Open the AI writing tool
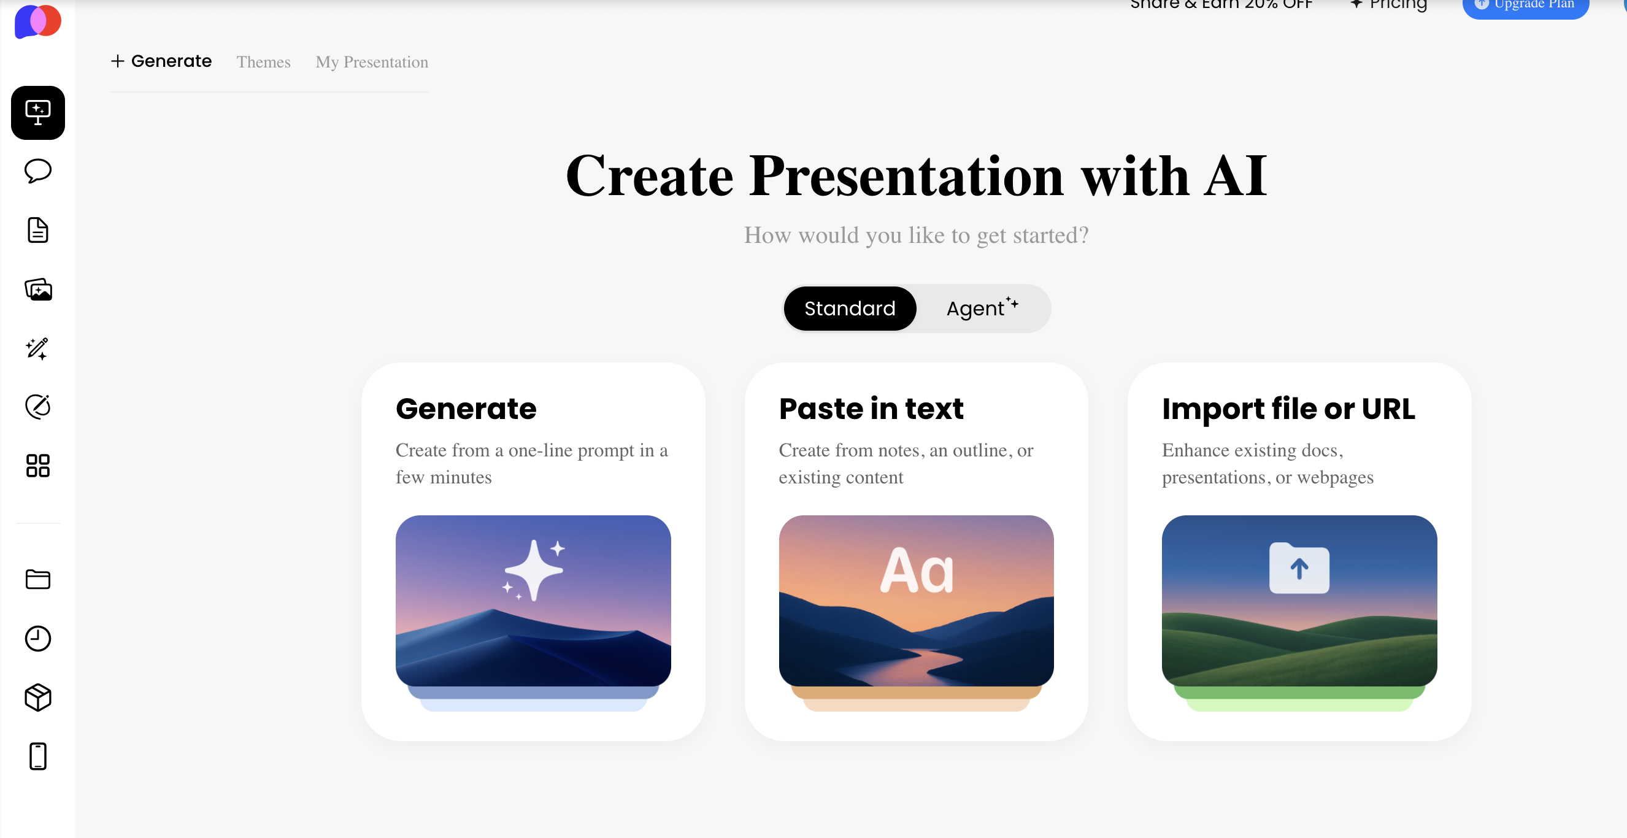The width and height of the screenshot is (1627, 838). pyautogui.click(x=37, y=348)
